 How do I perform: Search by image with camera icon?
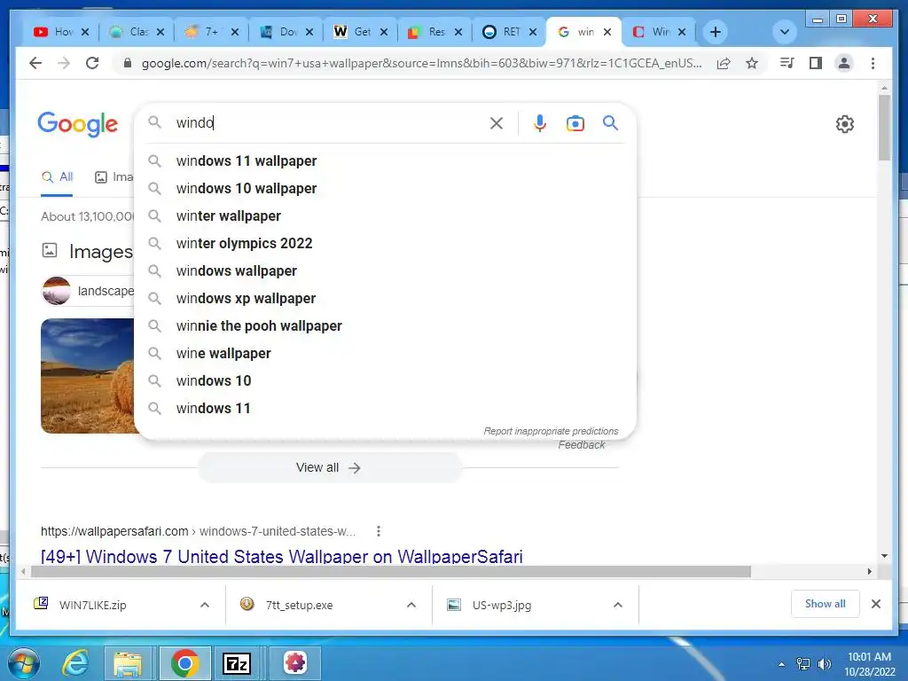(x=575, y=123)
